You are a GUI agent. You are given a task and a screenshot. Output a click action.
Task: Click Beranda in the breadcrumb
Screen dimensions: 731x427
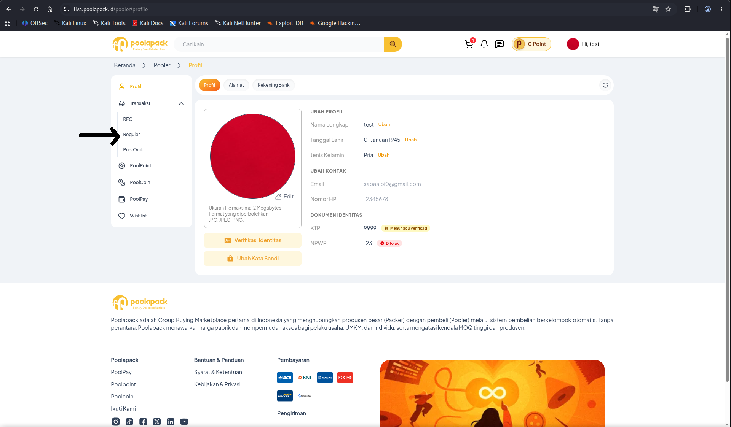(x=124, y=65)
